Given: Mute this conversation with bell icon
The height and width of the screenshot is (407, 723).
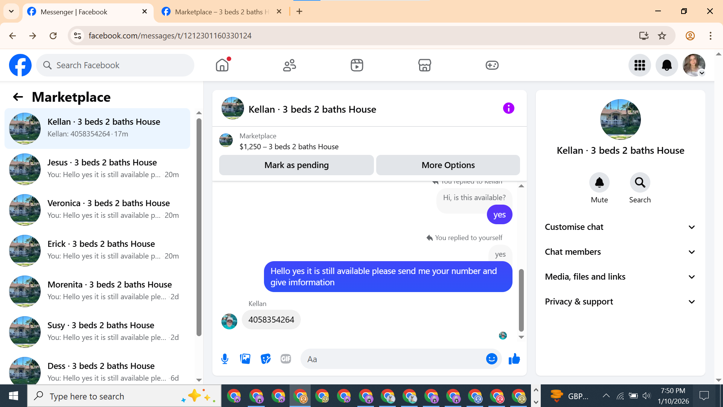Looking at the screenshot, I should pyautogui.click(x=599, y=183).
